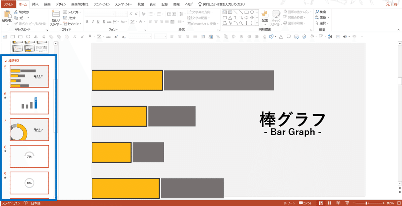Click 検索 (Find) magnifier
The image size is (402, 206).
click(321, 12)
